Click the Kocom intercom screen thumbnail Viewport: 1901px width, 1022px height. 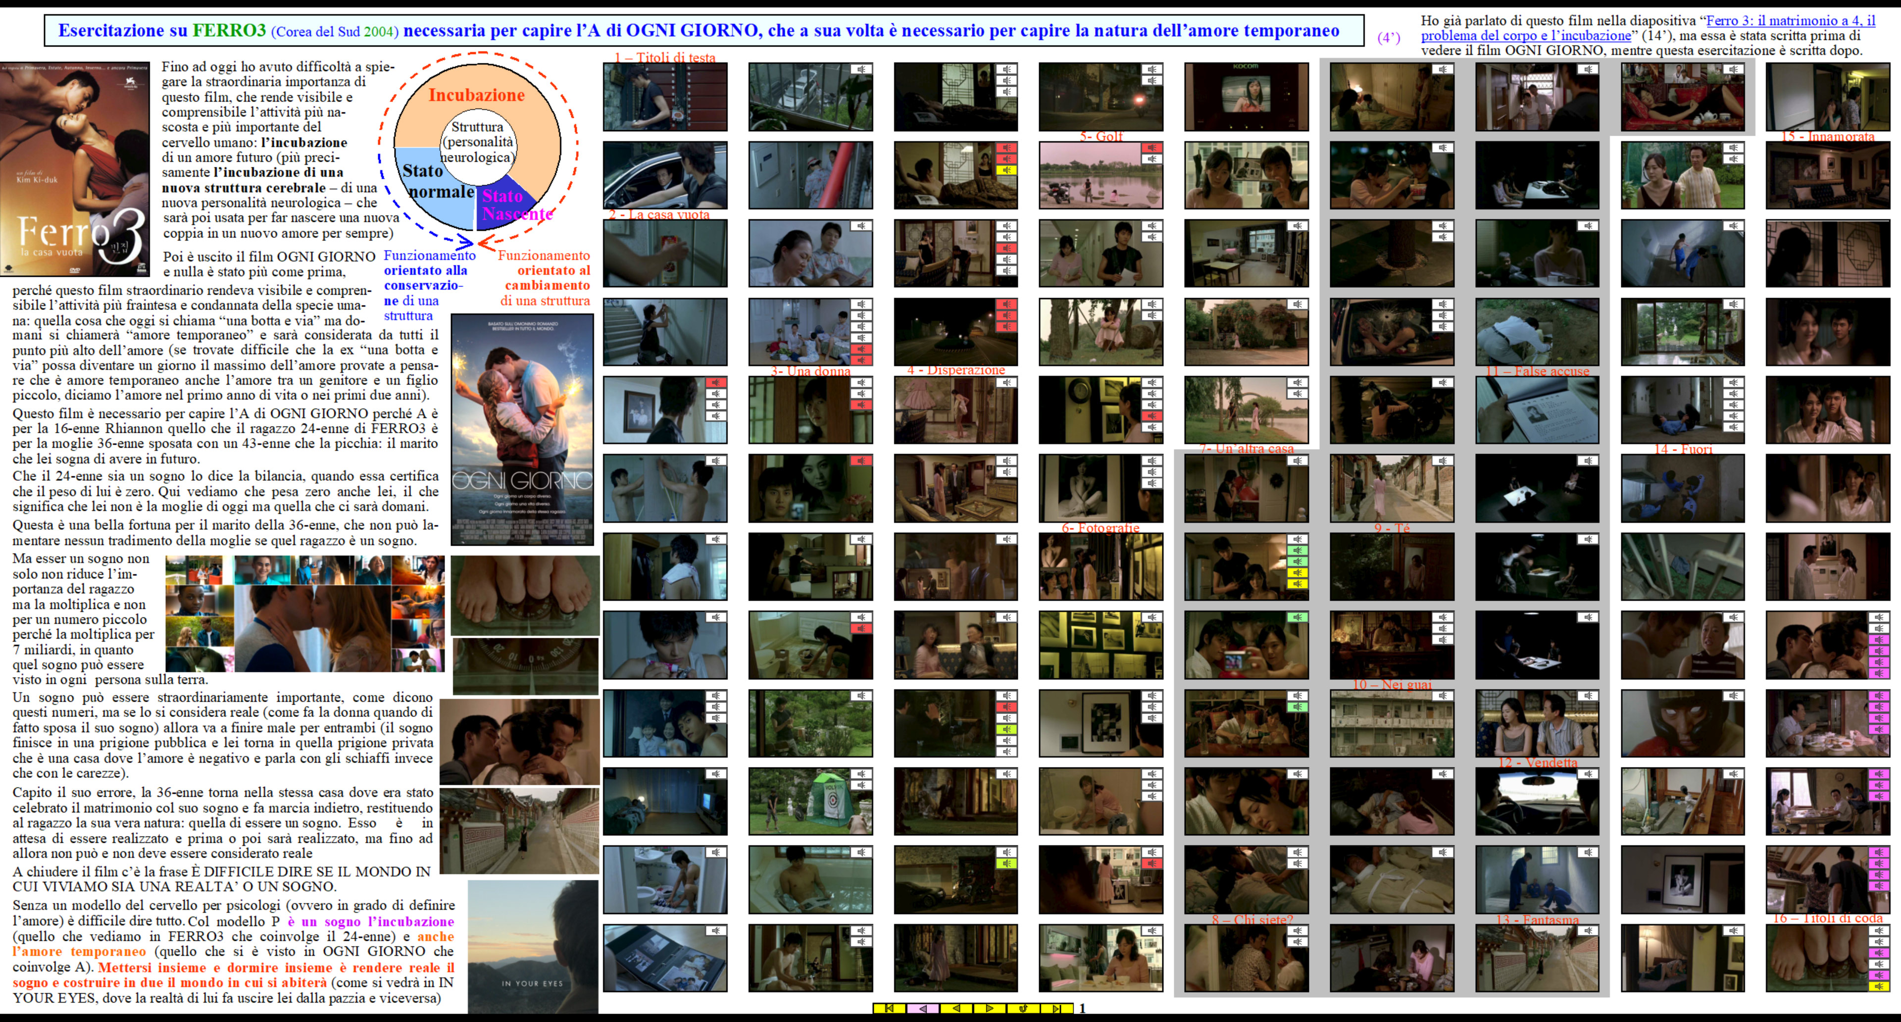[1246, 97]
